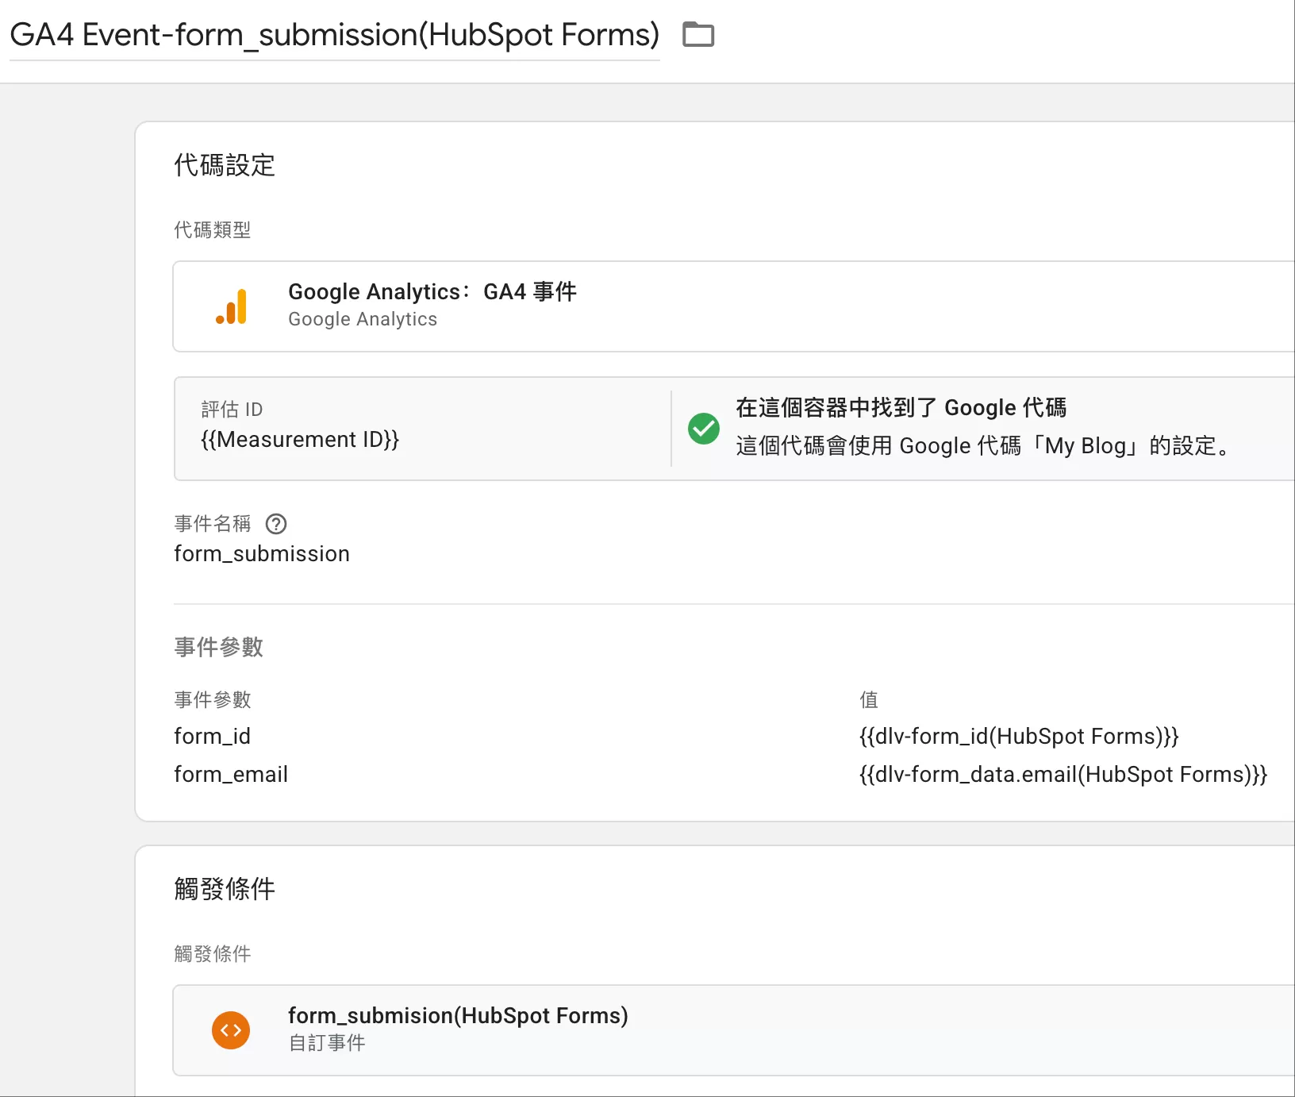This screenshot has width=1295, height=1097.
Task: Click the 自訂事件 trigger type label
Action: (x=327, y=1043)
